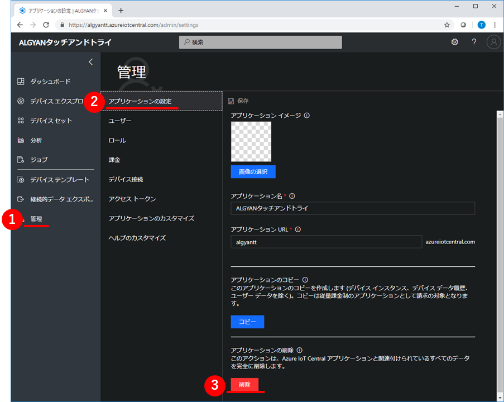Click the browser back arrow

coord(20,25)
